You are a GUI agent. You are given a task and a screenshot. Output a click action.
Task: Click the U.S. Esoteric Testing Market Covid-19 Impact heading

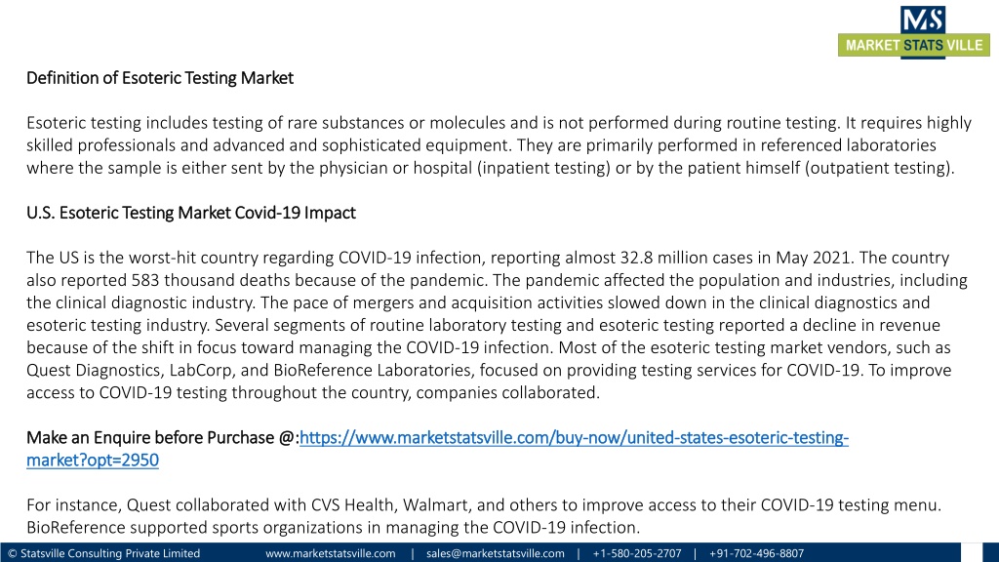pyautogui.click(x=190, y=213)
